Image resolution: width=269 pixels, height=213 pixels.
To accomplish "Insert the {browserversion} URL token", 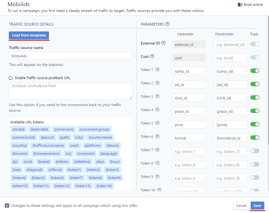I will click(46, 153).
